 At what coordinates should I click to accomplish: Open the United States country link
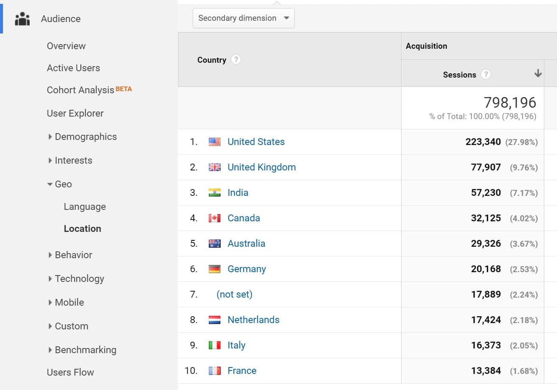(256, 142)
